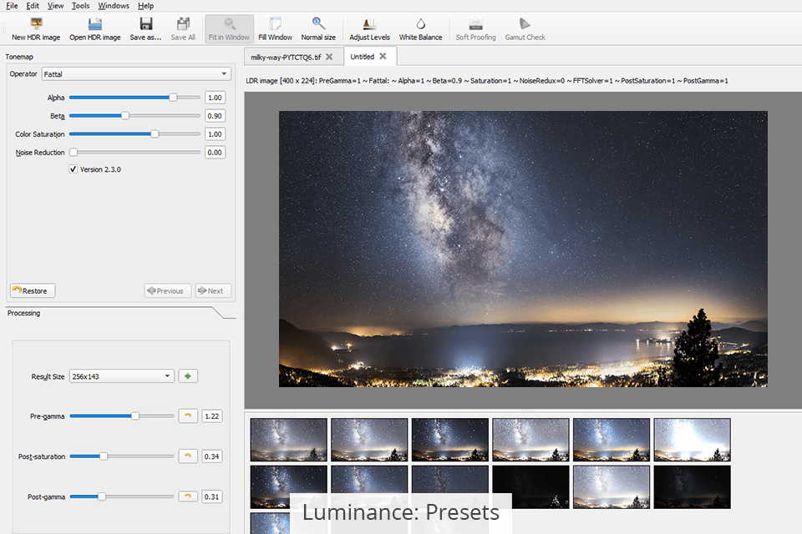Viewport: 802px width, 534px height.
Task: Toggle Fit in Window zoom mode
Action: click(x=229, y=29)
